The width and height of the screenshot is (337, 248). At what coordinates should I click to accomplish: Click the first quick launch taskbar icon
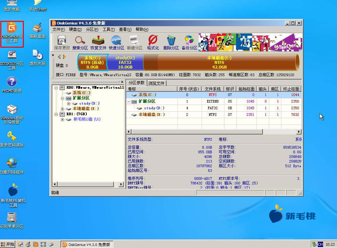[x=20, y=244]
